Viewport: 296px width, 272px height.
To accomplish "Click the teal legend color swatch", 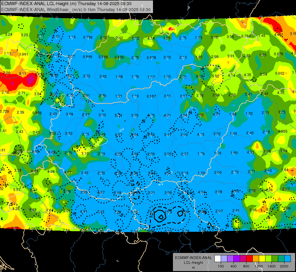I will (281, 259).
